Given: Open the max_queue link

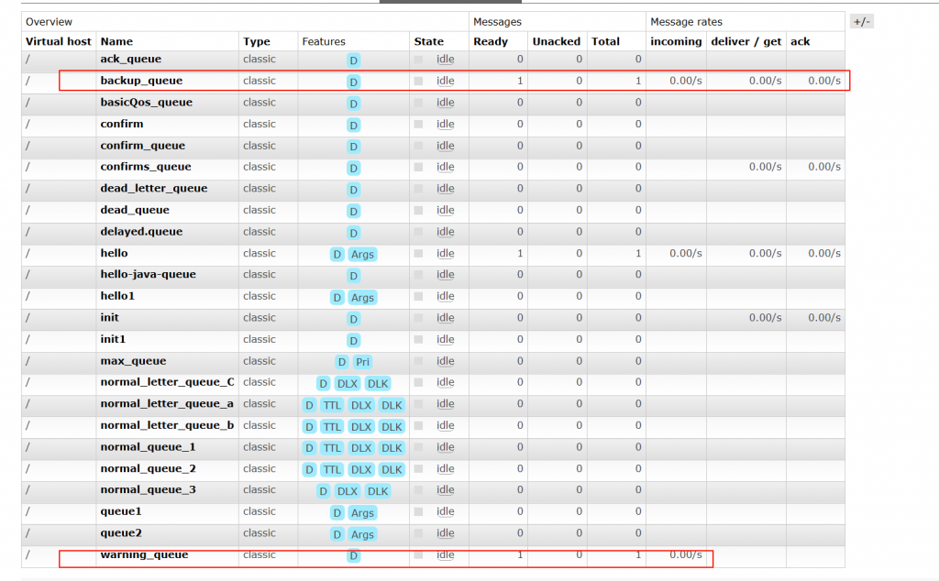Looking at the screenshot, I should pos(133,361).
